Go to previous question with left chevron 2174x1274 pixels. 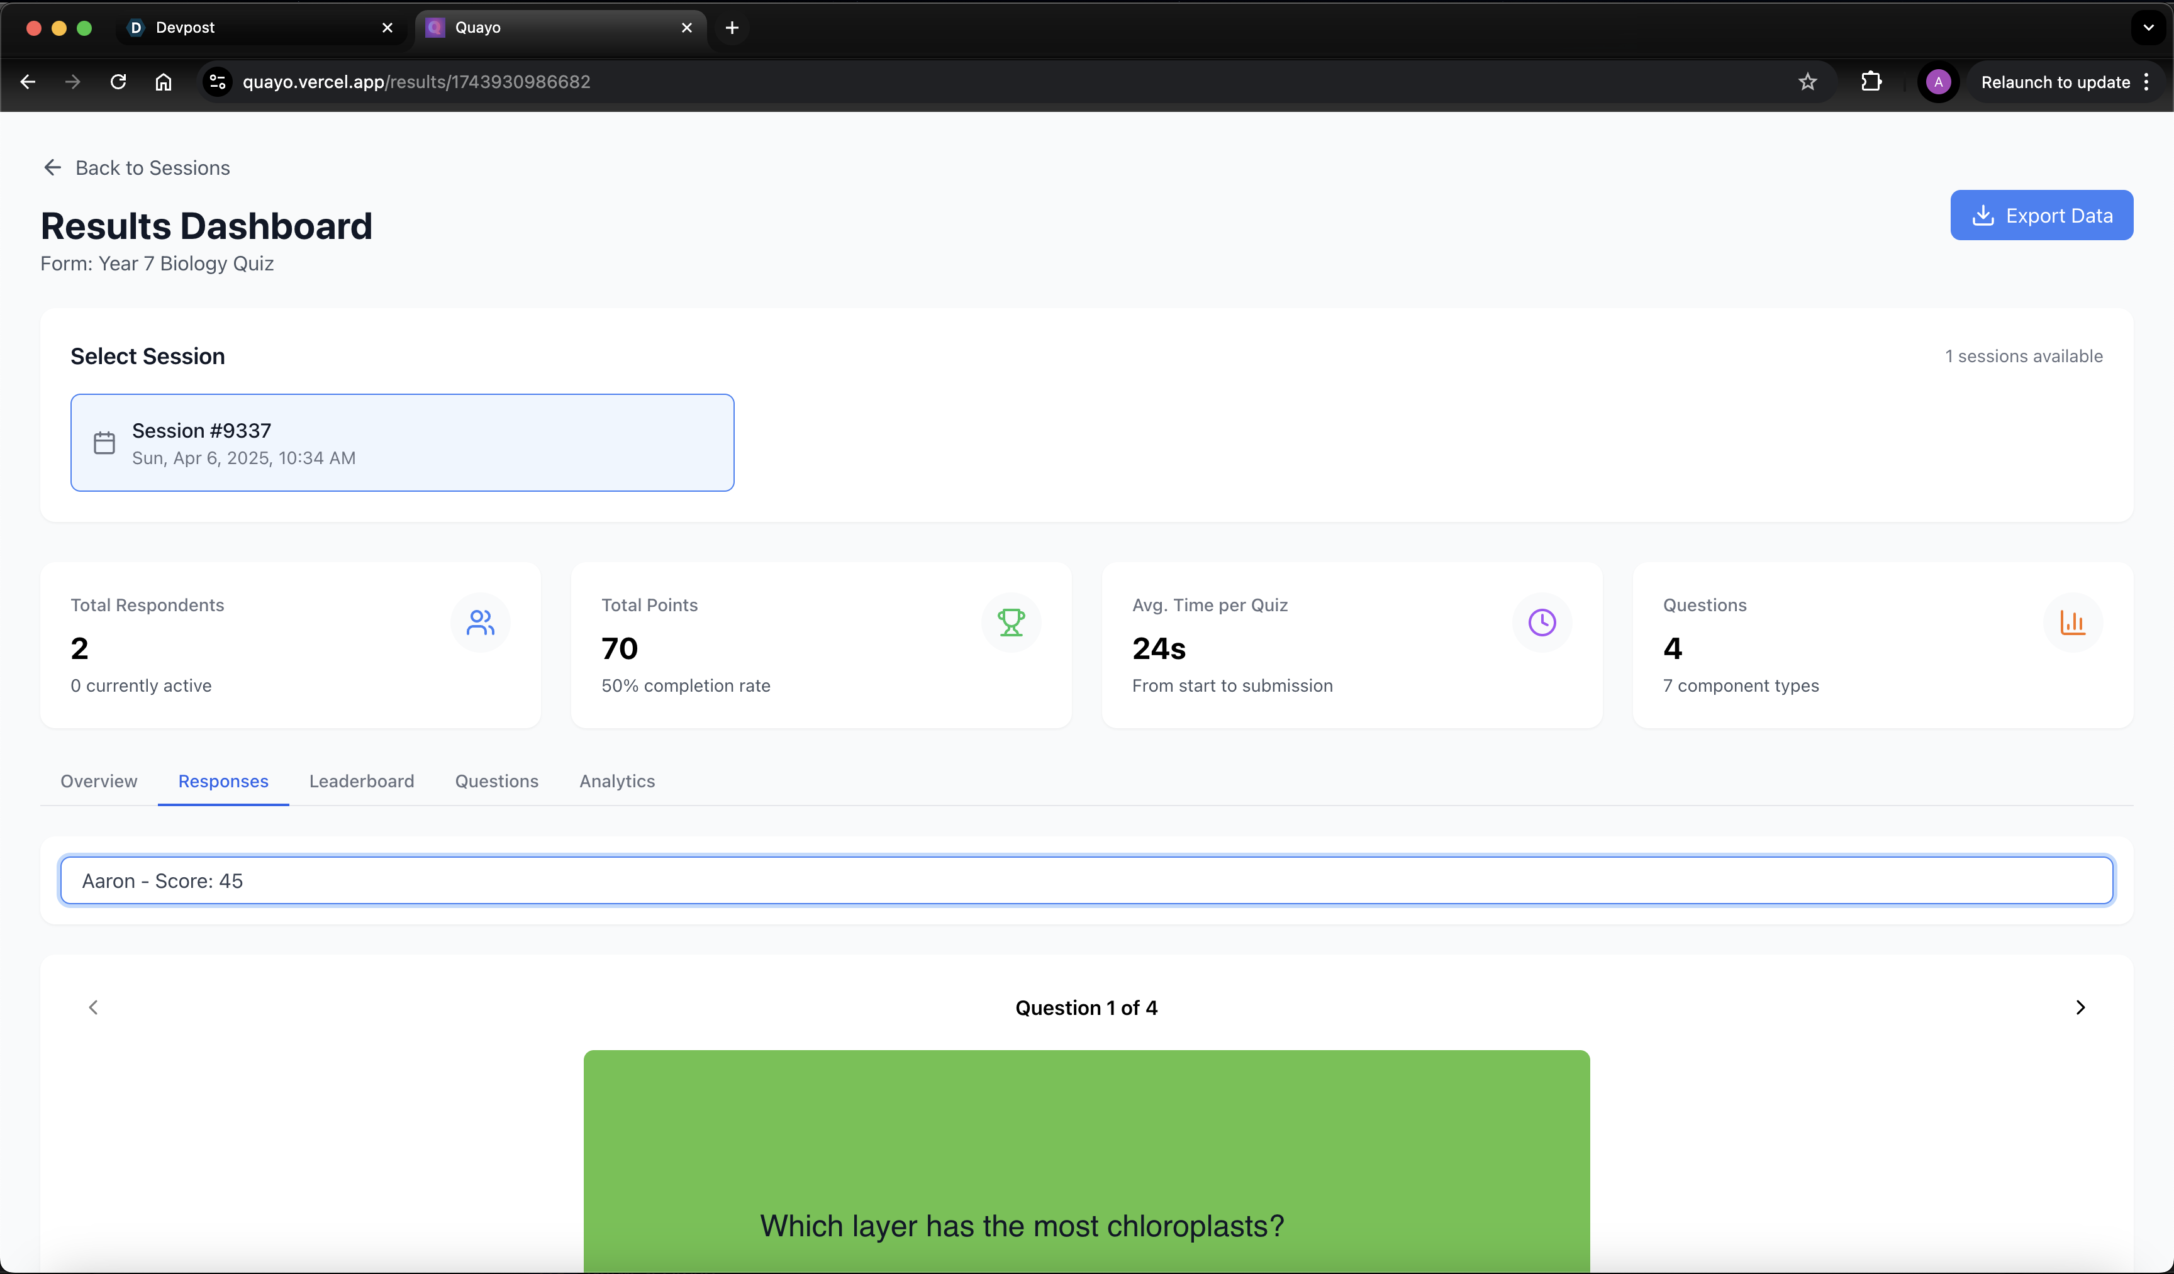coord(93,1007)
